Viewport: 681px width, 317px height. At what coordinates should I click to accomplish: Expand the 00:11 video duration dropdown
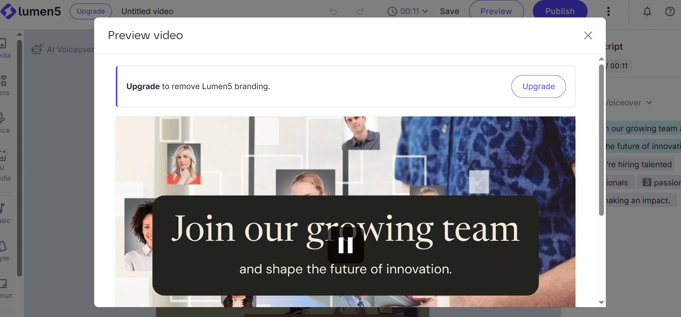point(407,11)
